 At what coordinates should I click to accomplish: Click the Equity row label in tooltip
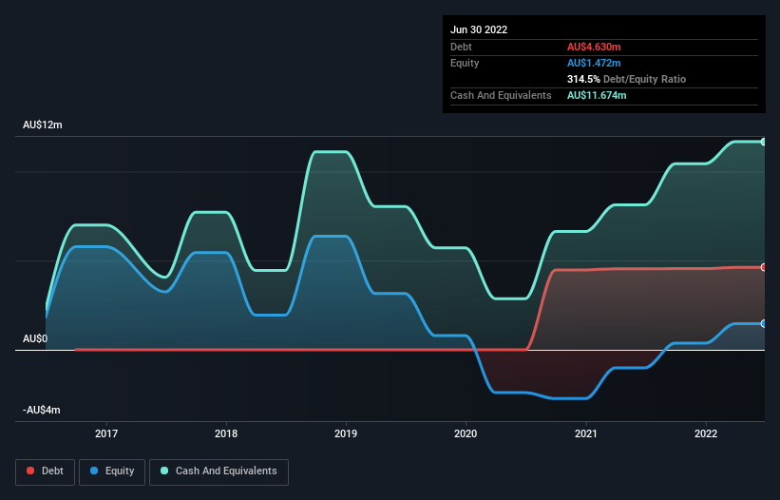465,63
